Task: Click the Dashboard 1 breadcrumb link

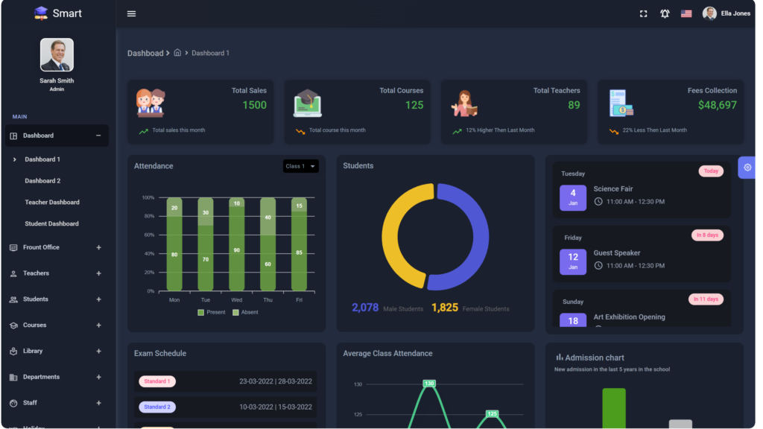Action: [210, 53]
